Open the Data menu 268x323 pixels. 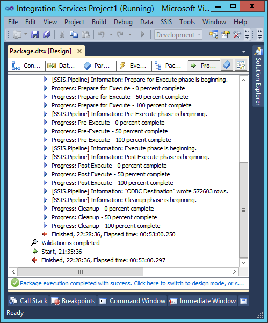coord(147,22)
